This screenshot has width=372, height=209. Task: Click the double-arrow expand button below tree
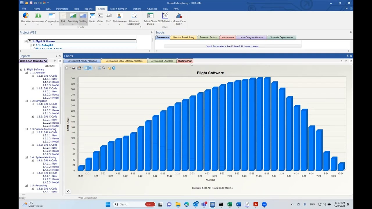(68, 191)
